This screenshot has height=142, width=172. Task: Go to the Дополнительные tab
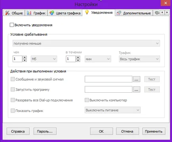point(134,13)
